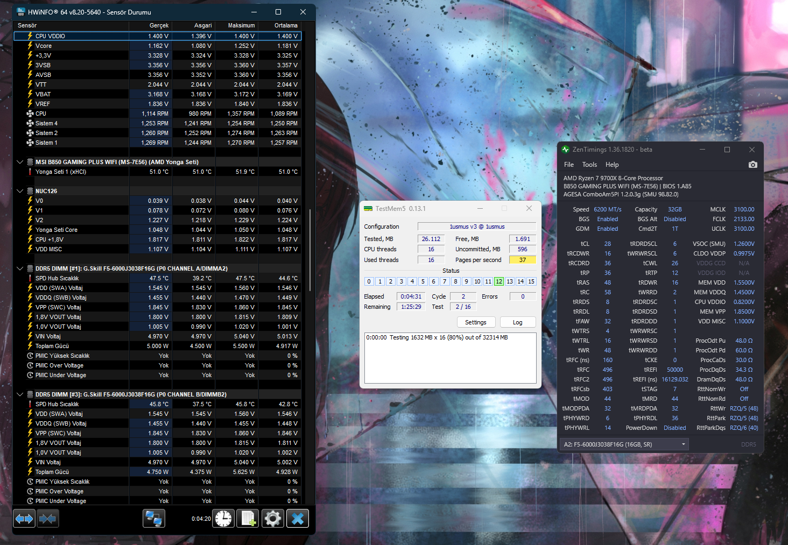Click the voltage icon on the VTT row
This screenshot has width=788, height=545.
pyautogui.click(x=30, y=84)
